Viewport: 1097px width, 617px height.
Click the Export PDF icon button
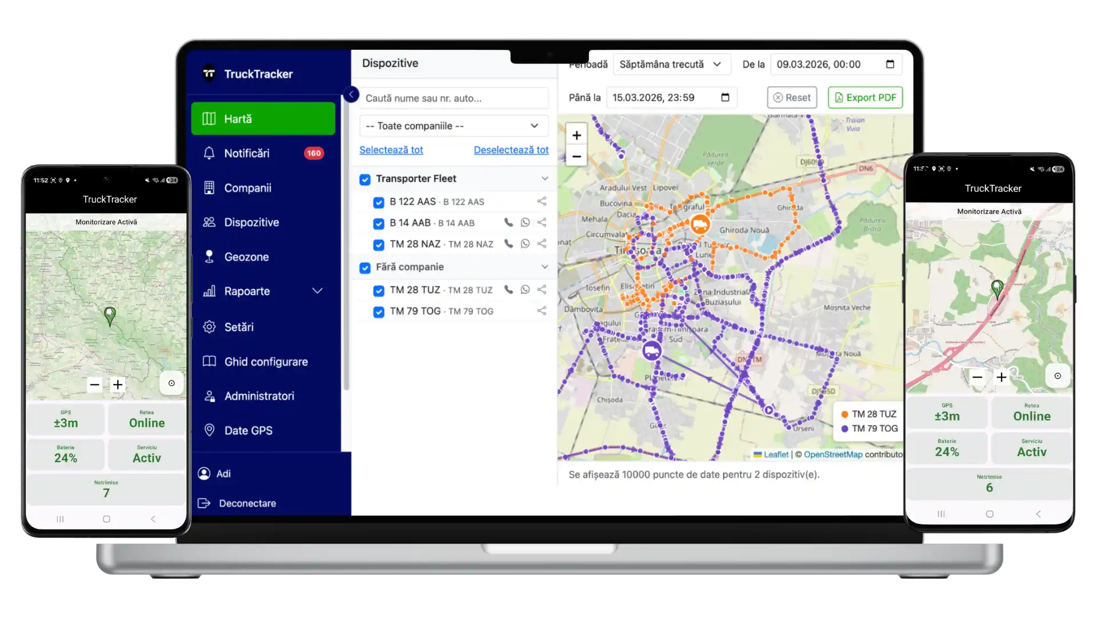coord(838,97)
